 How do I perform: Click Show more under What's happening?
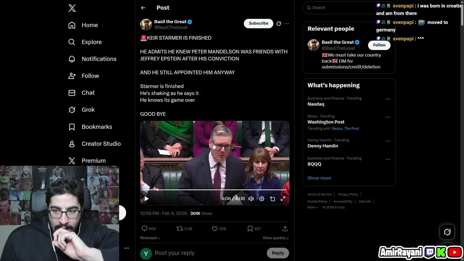pos(319,178)
